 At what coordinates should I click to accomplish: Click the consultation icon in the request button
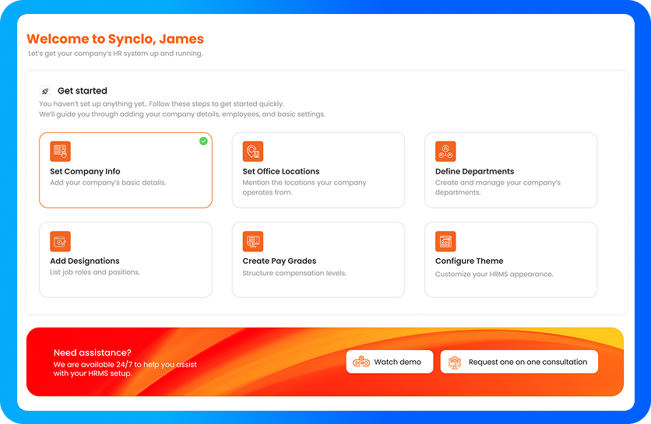tap(455, 362)
